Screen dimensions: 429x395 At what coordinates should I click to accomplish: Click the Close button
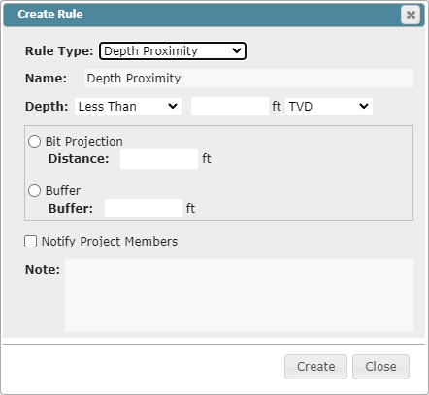pyautogui.click(x=380, y=367)
